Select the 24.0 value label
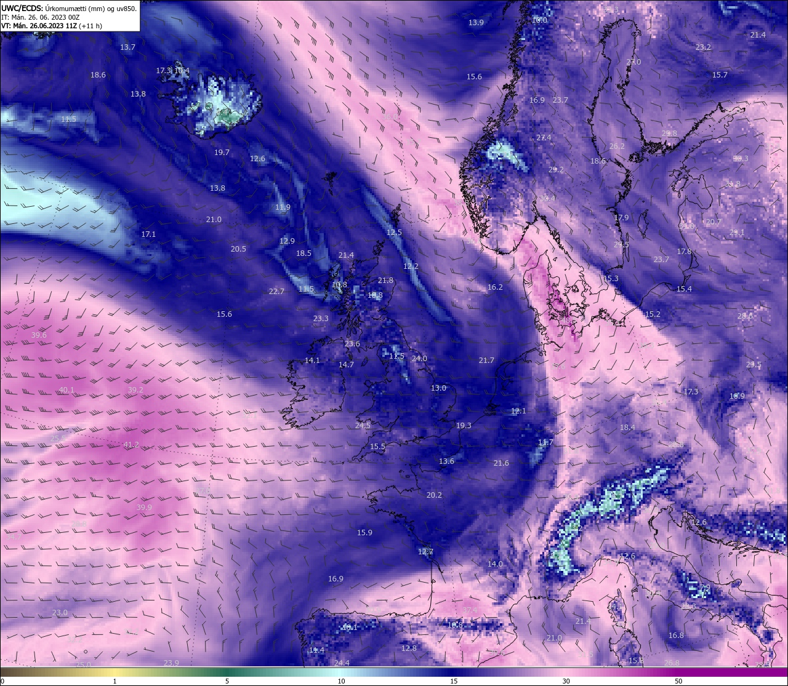This screenshot has height=686, width=788. tap(419, 359)
